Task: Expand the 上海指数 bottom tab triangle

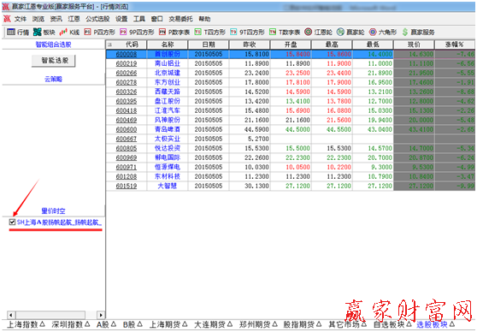Action: coord(42,324)
